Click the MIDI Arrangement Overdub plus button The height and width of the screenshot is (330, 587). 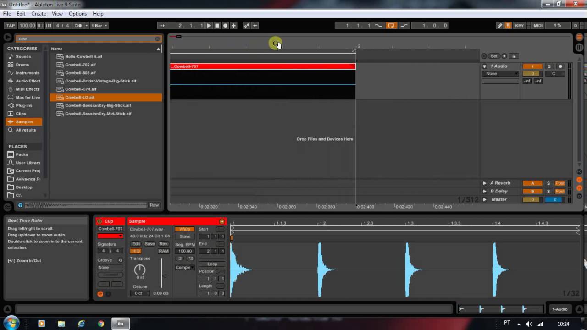[233, 26]
